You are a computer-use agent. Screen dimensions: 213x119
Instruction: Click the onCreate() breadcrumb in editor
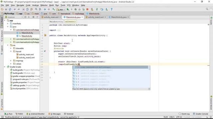pyautogui.click(x=70, y=21)
